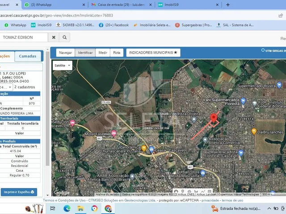Viewport: 286px width, 214px height.
Task: Click Panorâmica Churrascaria restaurant marker
Action: point(144,148)
